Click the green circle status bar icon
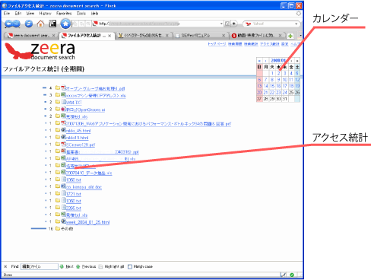Image resolution: width=371 pixels, height=280 pixels. tap(292, 275)
